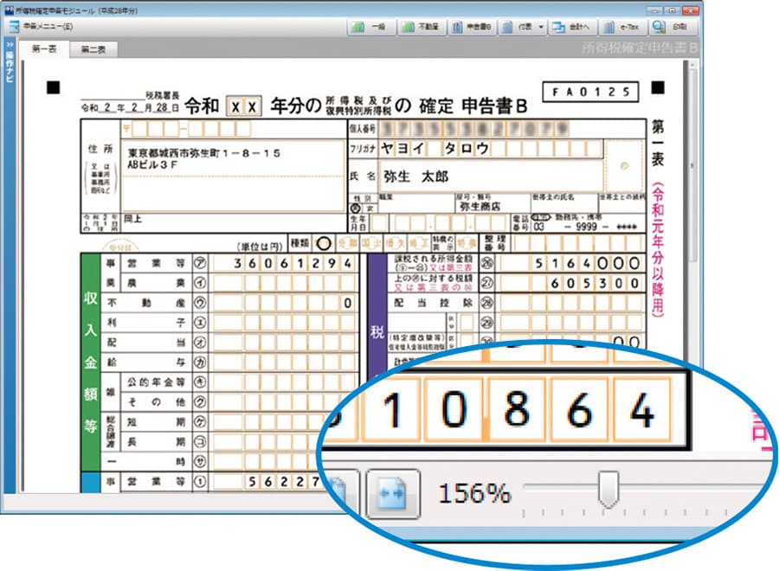Click the 不動産 toolbar button

[422, 27]
